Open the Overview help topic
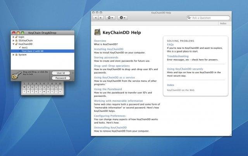The height and width of the screenshot is (156, 248). pyautogui.click(x=100, y=41)
